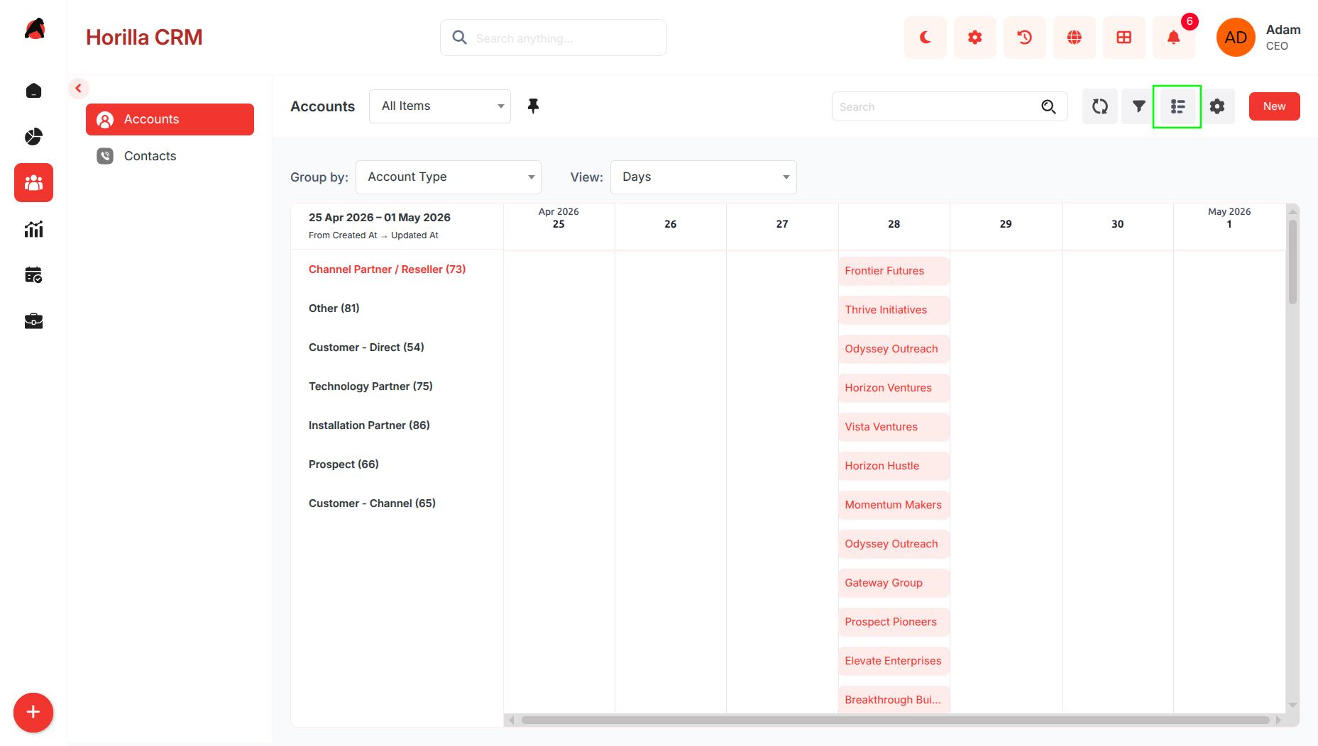Open Frontier Futures account entry
The height and width of the screenshot is (746, 1318).
pos(894,271)
